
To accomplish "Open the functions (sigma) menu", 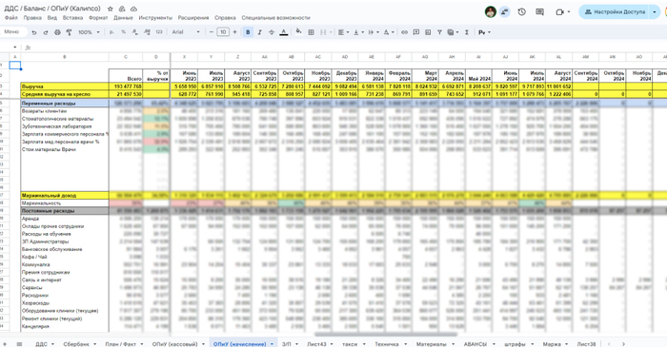I will click(x=467, y=32).
